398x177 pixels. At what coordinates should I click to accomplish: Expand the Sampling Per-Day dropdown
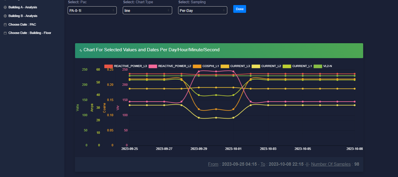point(203,10)
